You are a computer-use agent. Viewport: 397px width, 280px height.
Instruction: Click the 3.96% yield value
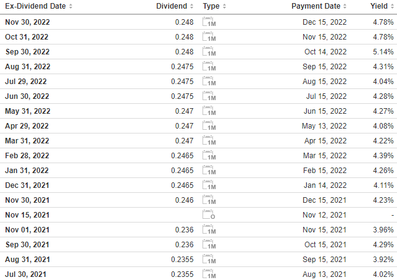coord(383,230)
